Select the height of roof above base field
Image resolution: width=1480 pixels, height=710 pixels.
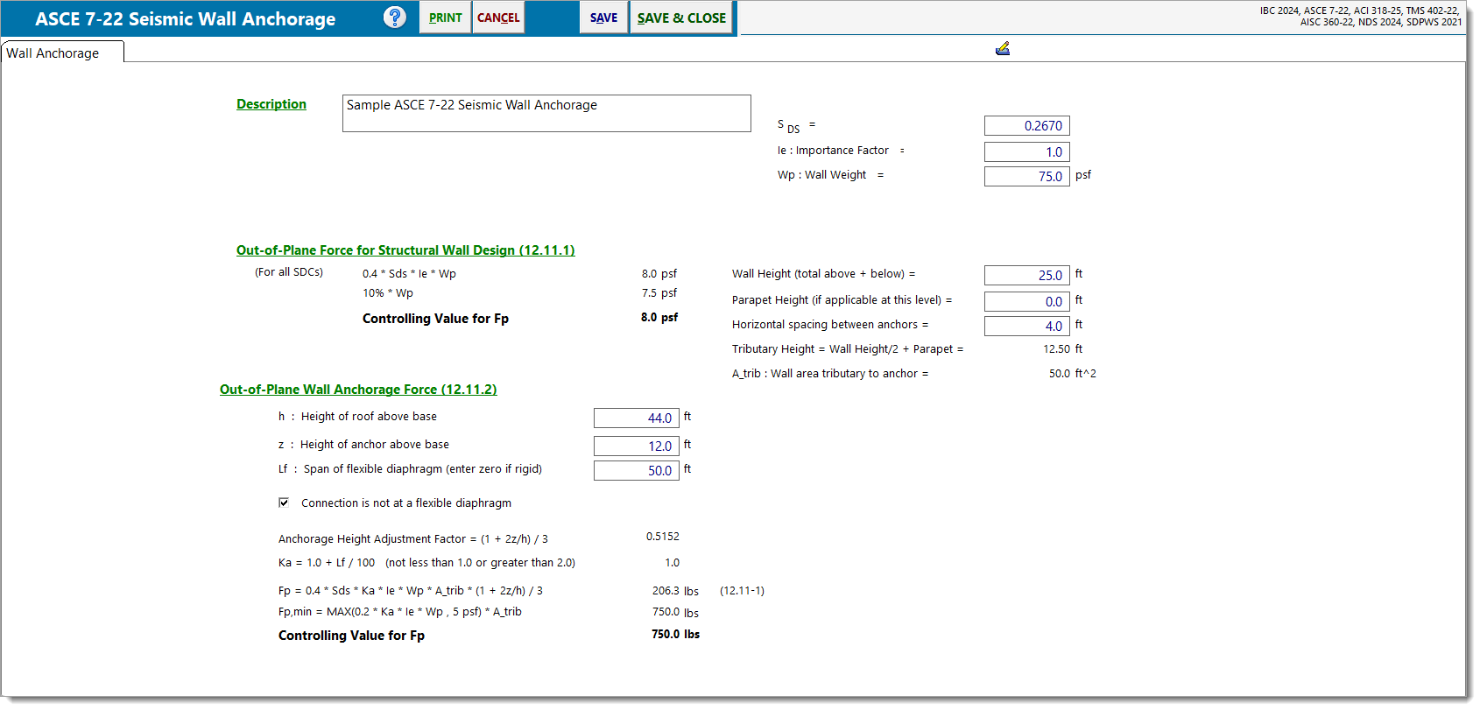[637, 418]
